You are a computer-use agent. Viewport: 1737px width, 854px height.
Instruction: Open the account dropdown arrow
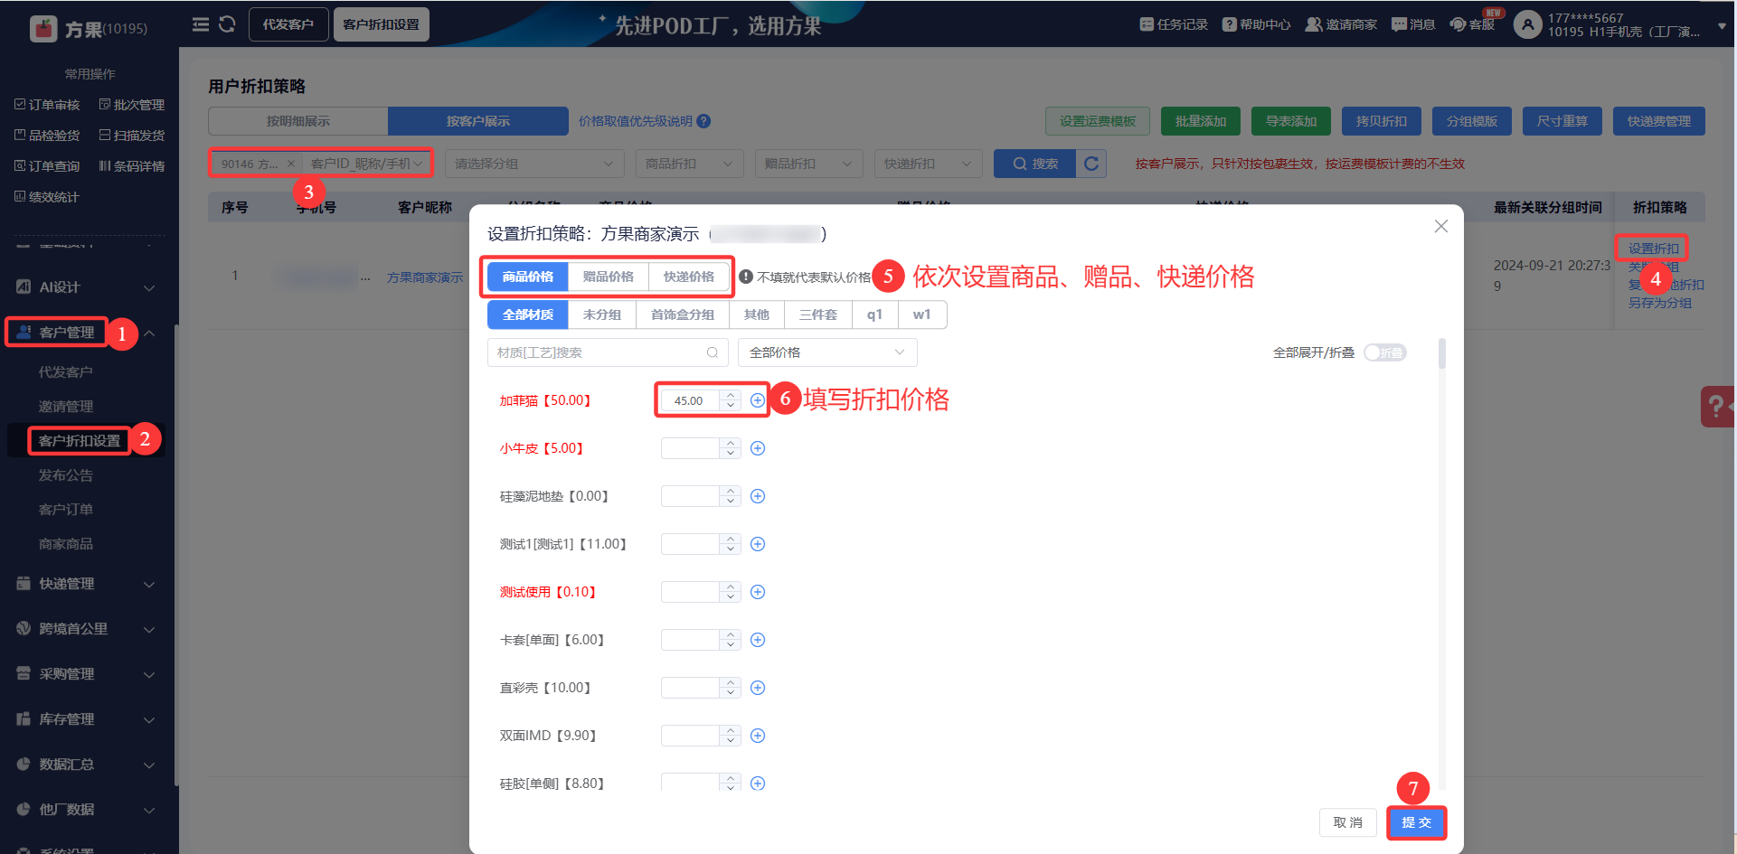tap(1722, 26)
